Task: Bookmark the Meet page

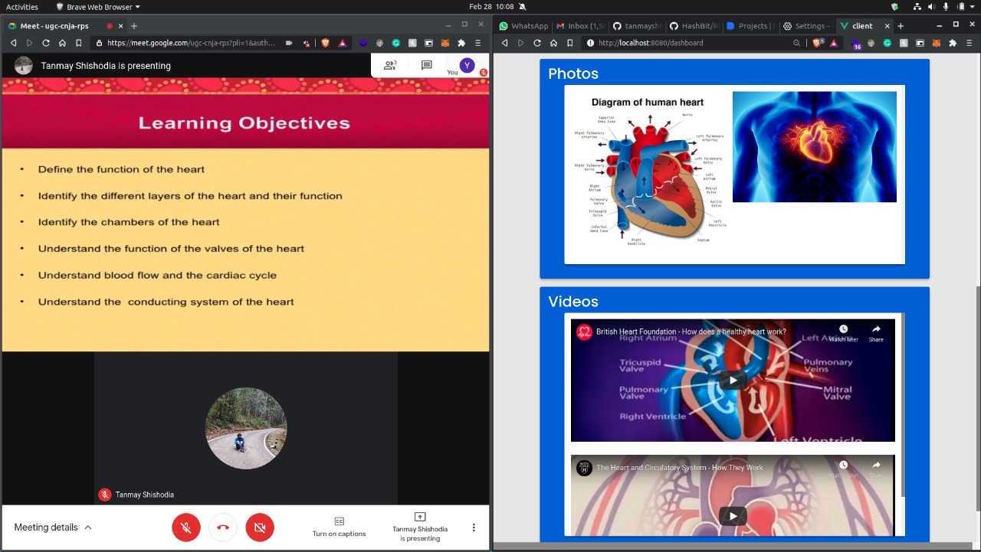Action: [78, 43]
